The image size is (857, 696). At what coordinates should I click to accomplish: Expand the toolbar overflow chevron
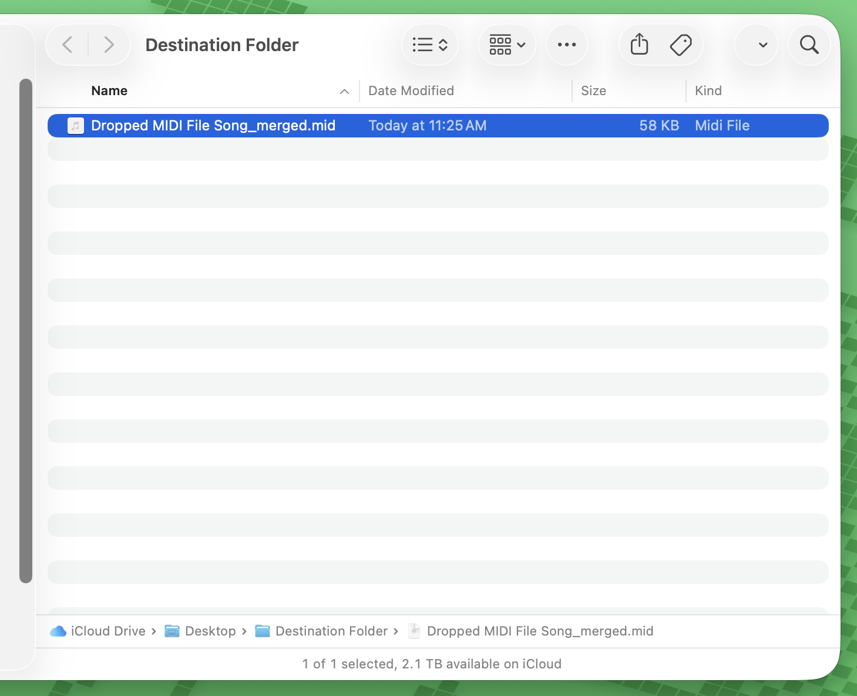[763, 45]
